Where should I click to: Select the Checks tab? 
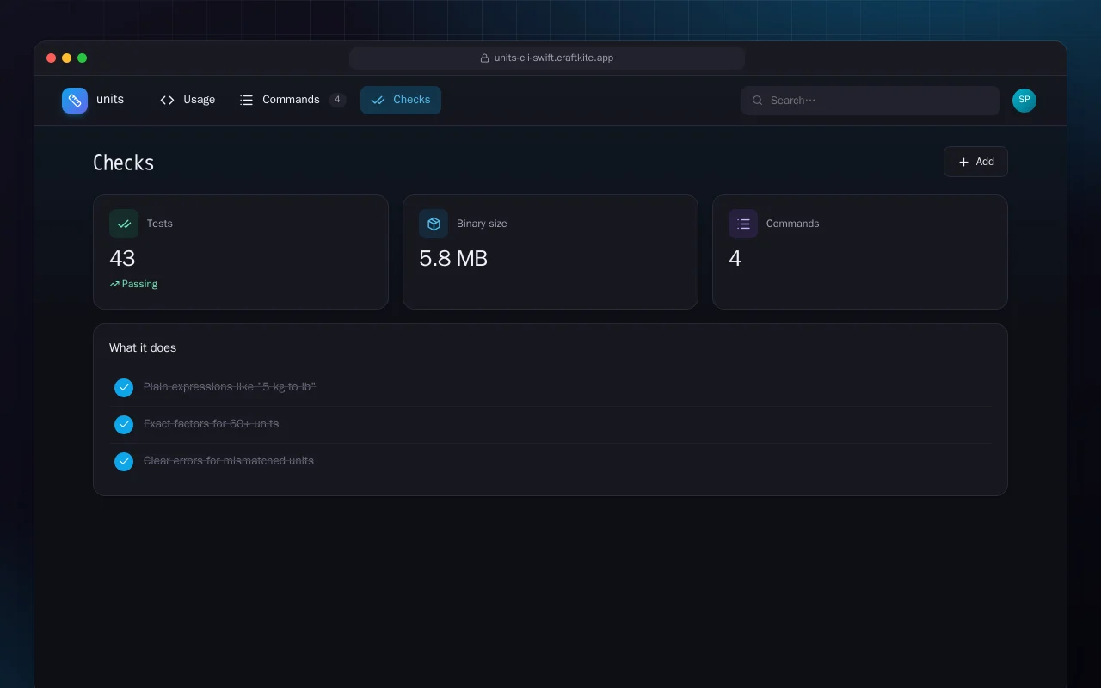point(401,100)
